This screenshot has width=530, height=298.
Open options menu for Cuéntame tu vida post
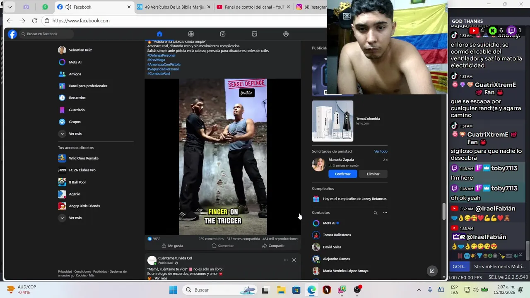[x=286, y=260]
